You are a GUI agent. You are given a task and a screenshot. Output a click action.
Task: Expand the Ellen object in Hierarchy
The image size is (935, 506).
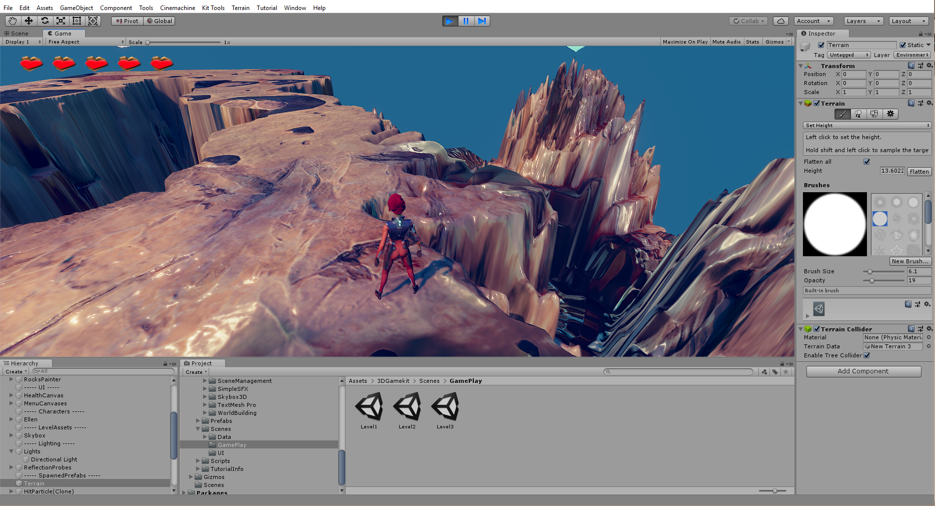[12, 419]
